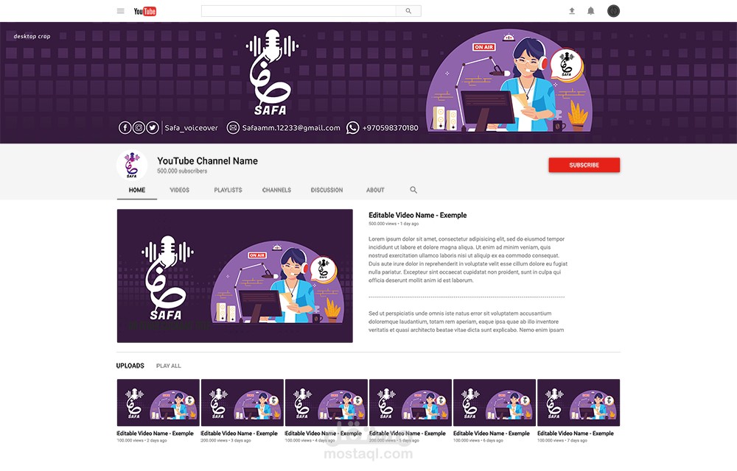The height and width of the screenshot is (471, 737).
Task: Click the UPLOADS section heading
Action: (x=130, y=366)
